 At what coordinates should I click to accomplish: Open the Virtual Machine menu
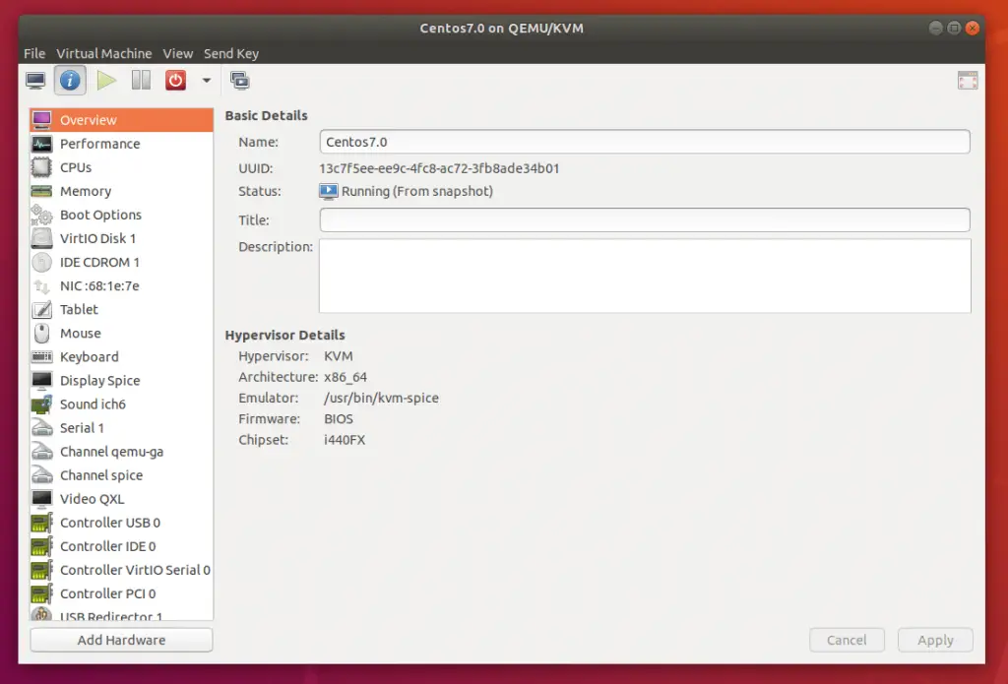(103, 53)
